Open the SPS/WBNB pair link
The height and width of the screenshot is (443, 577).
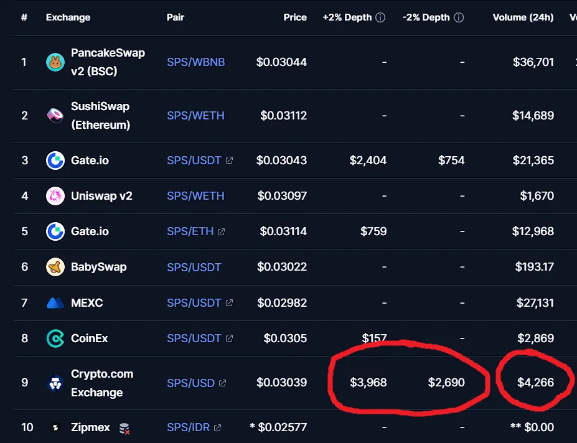click(196, 62)
